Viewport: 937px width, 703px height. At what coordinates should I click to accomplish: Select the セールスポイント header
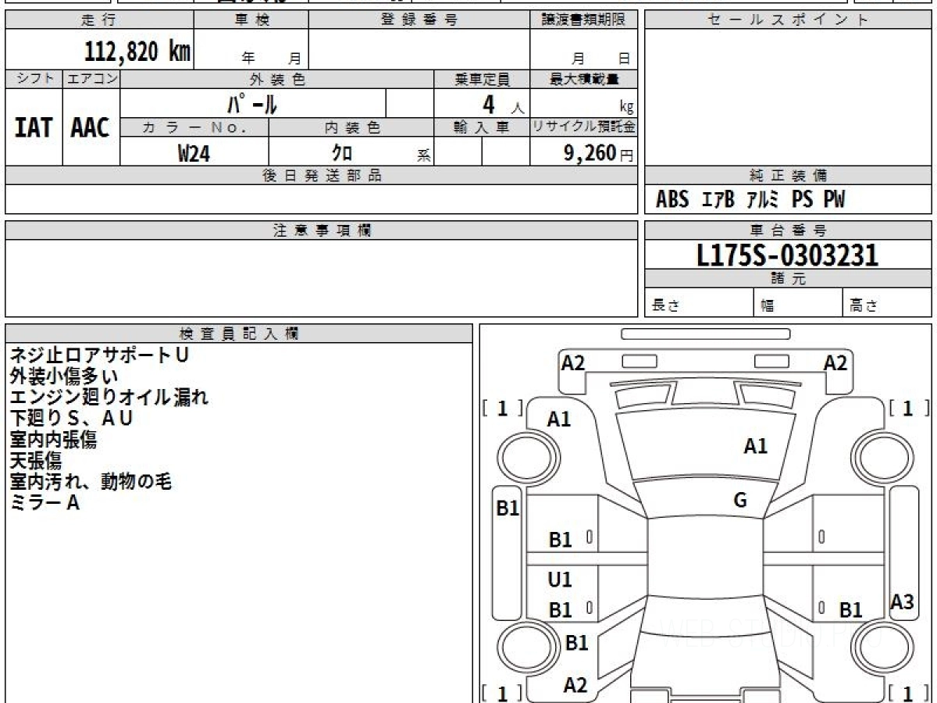point(788,20)
